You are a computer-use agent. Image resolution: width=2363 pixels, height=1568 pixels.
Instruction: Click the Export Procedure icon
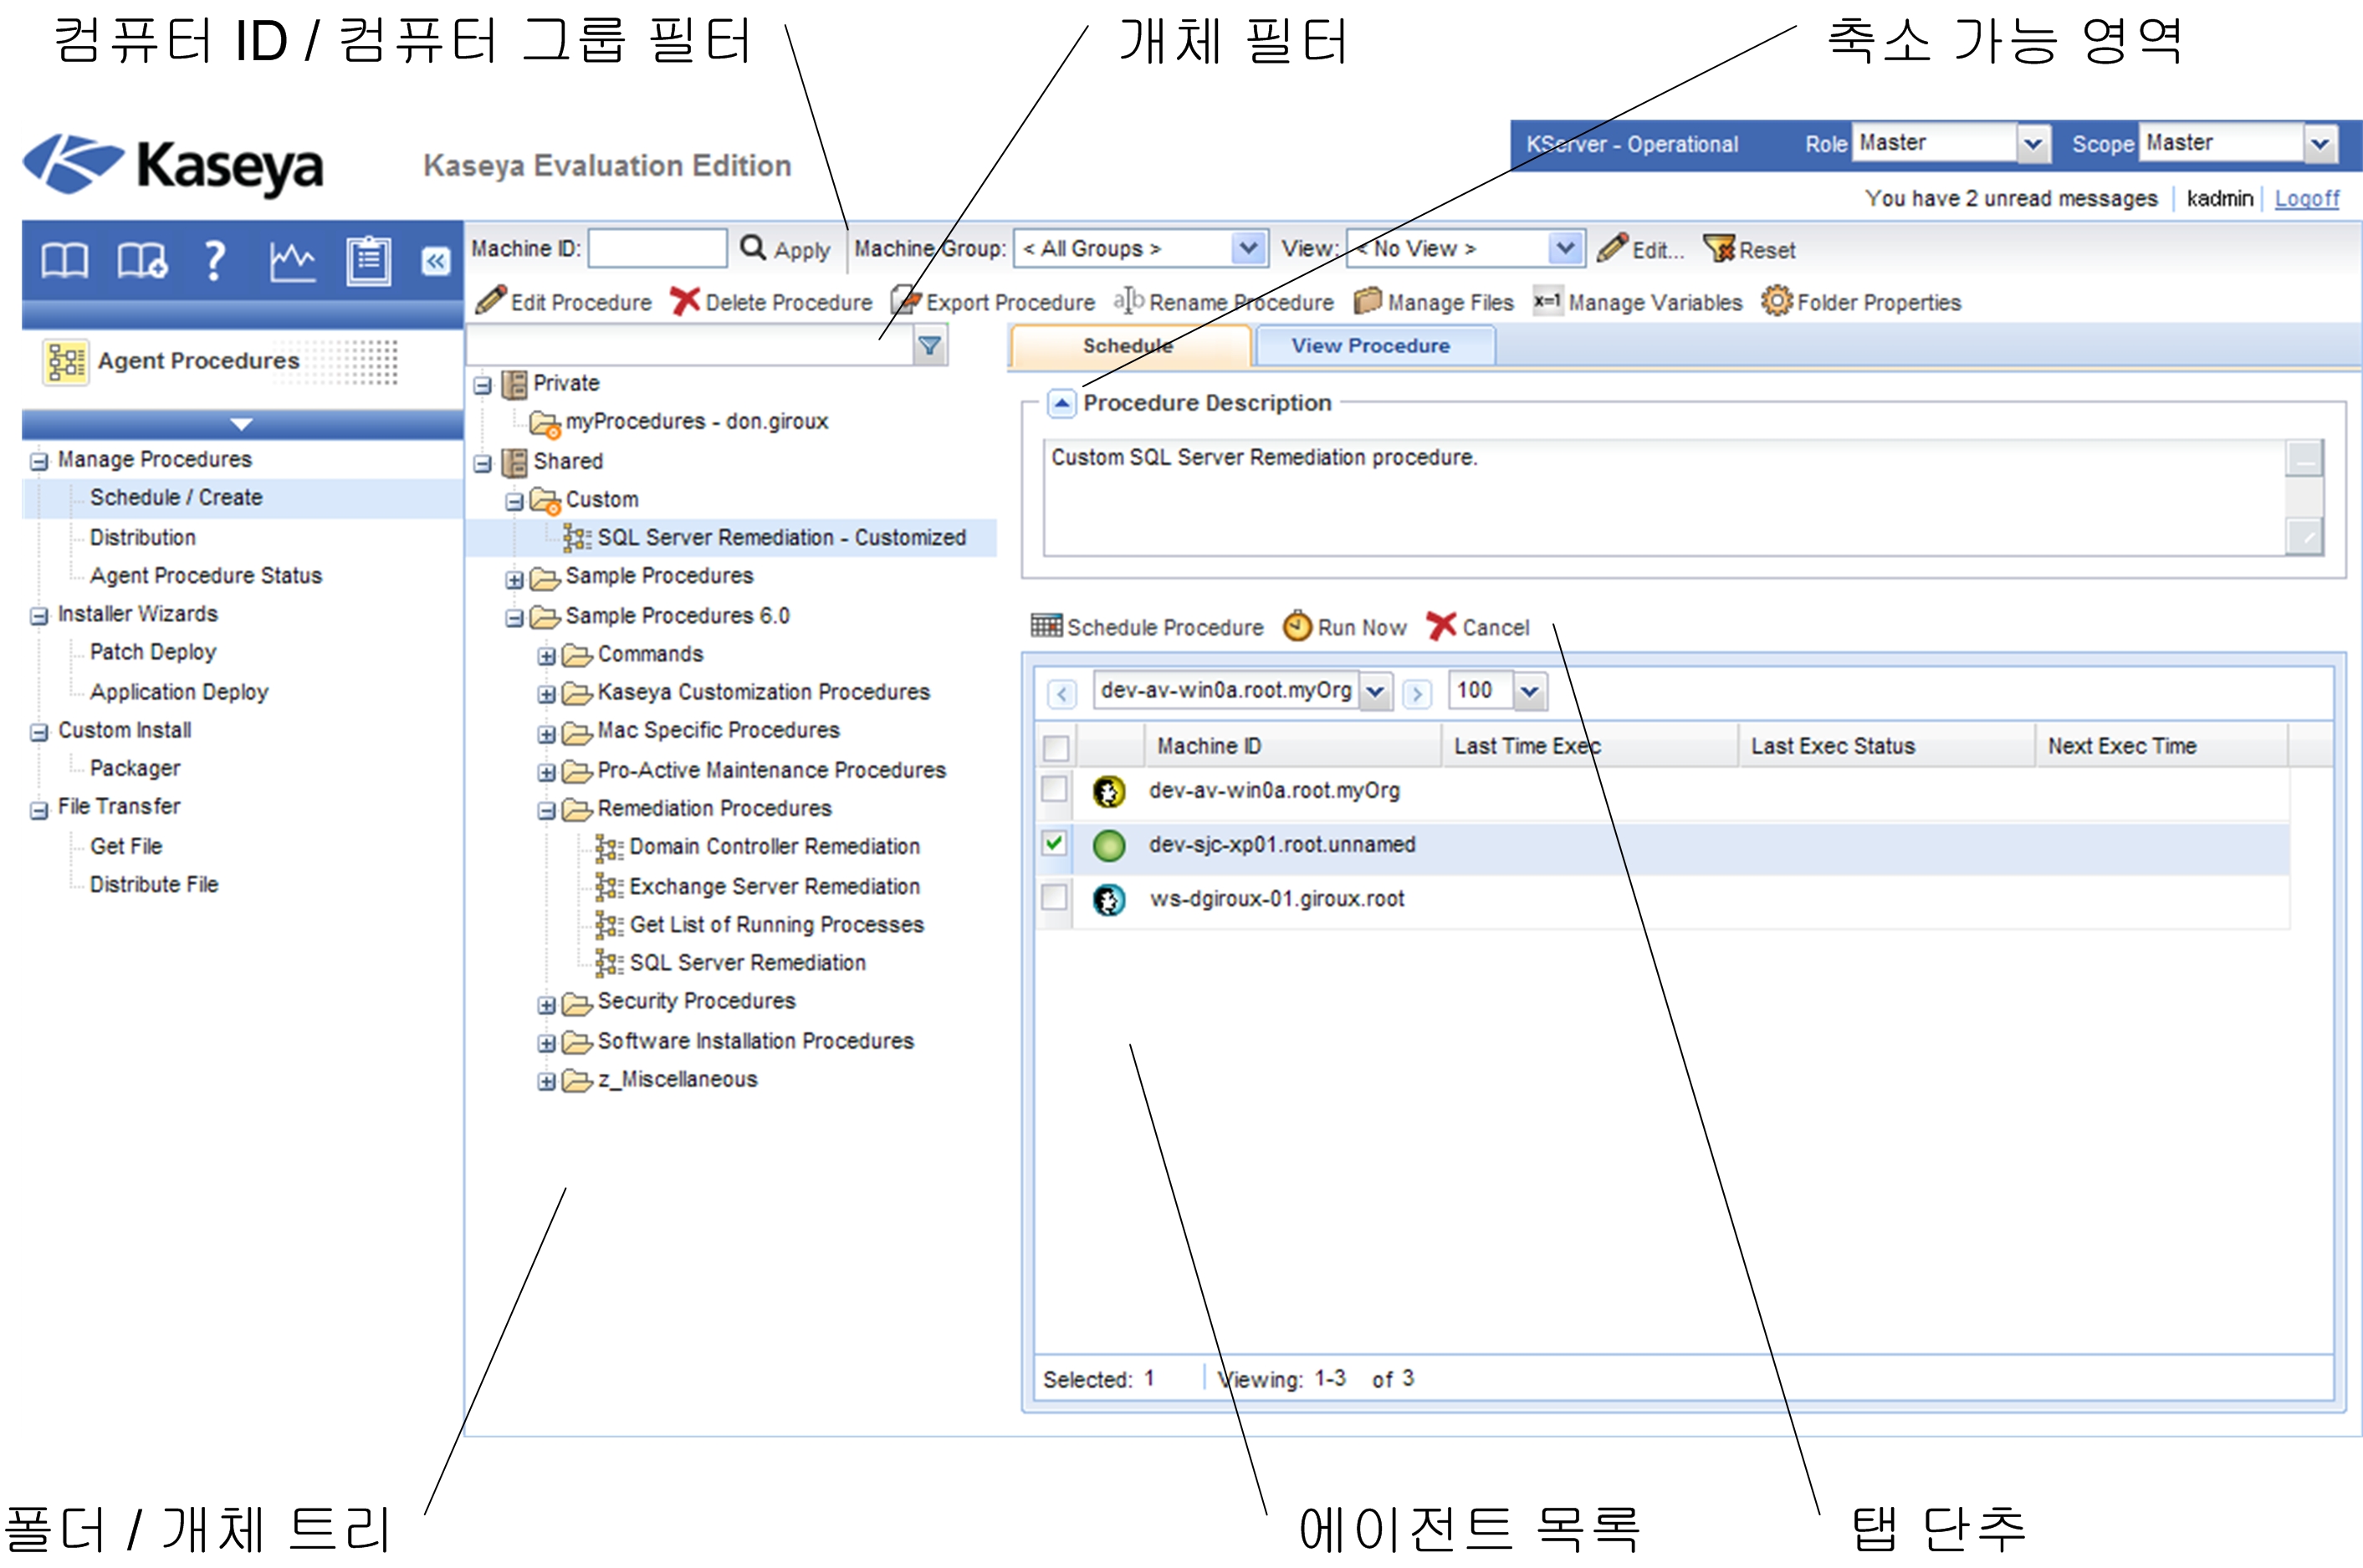(x=905, y=300)
